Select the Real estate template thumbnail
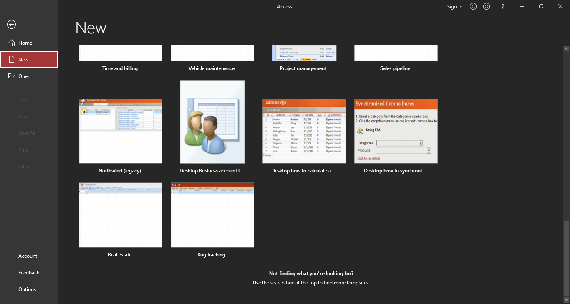 121,215
